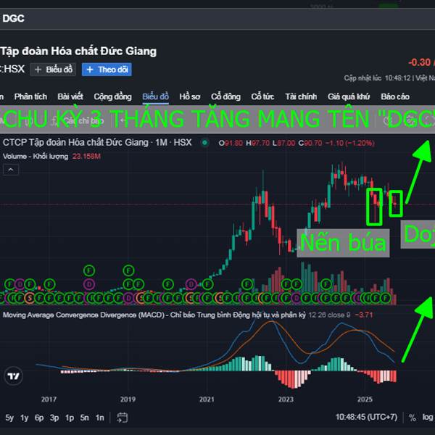Screen dimensions: 435x435
Task: Click the 2025 time axis label
Action: pyautogui.click(x=365, y=399)
